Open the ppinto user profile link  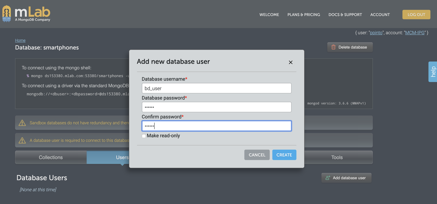pos(376,33)
